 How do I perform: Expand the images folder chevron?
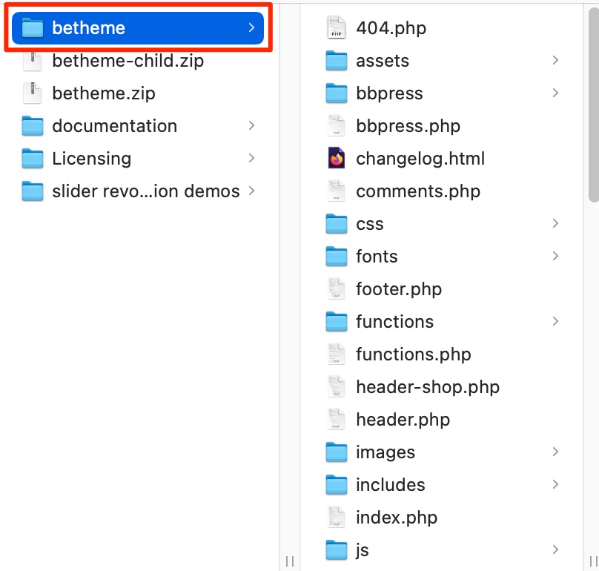point(555,452)
